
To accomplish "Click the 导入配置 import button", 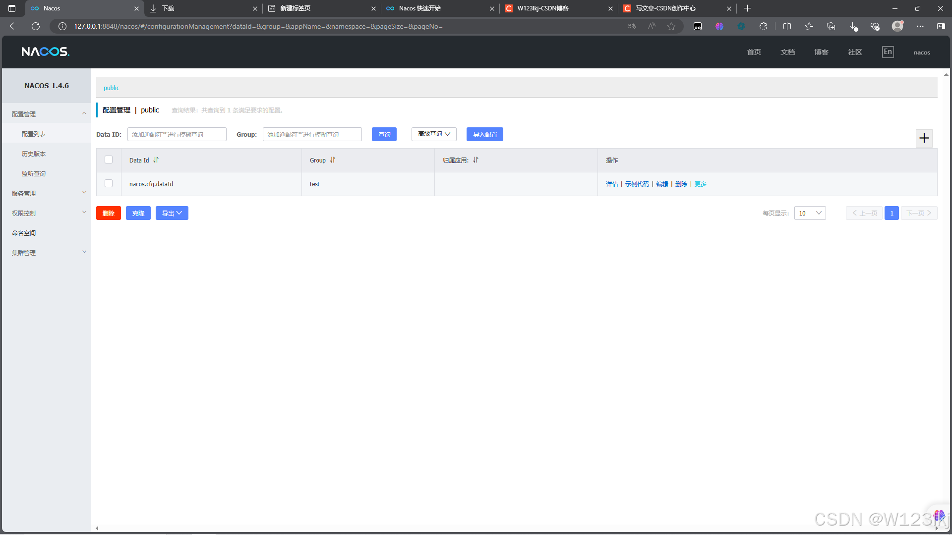I will pyautogui.click(x=484, y=134).
